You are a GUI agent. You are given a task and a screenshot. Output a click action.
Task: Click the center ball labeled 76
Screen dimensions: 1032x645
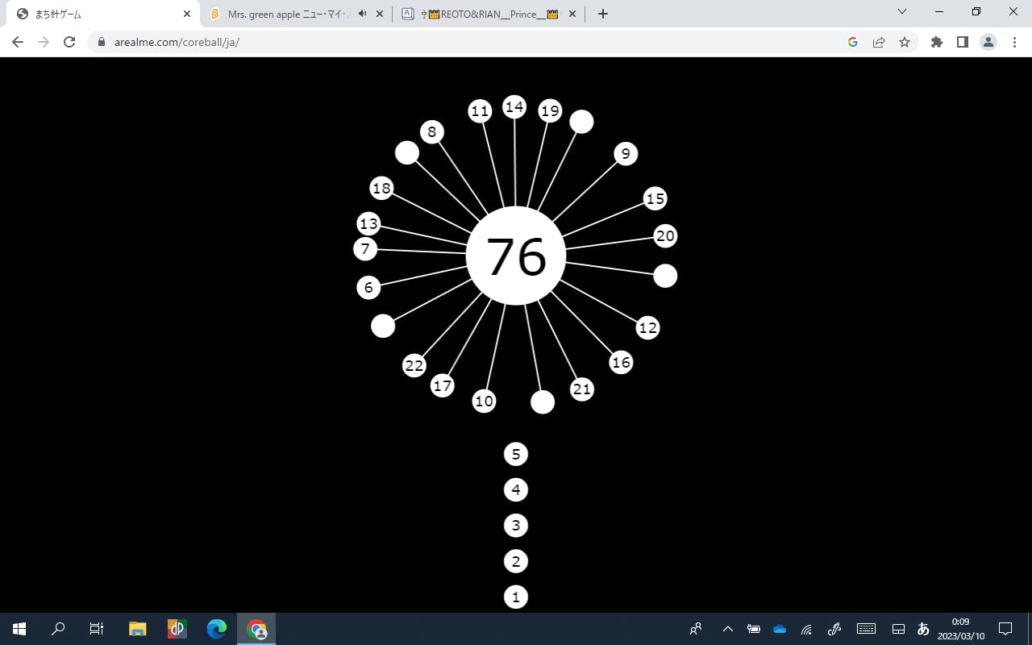516,256
